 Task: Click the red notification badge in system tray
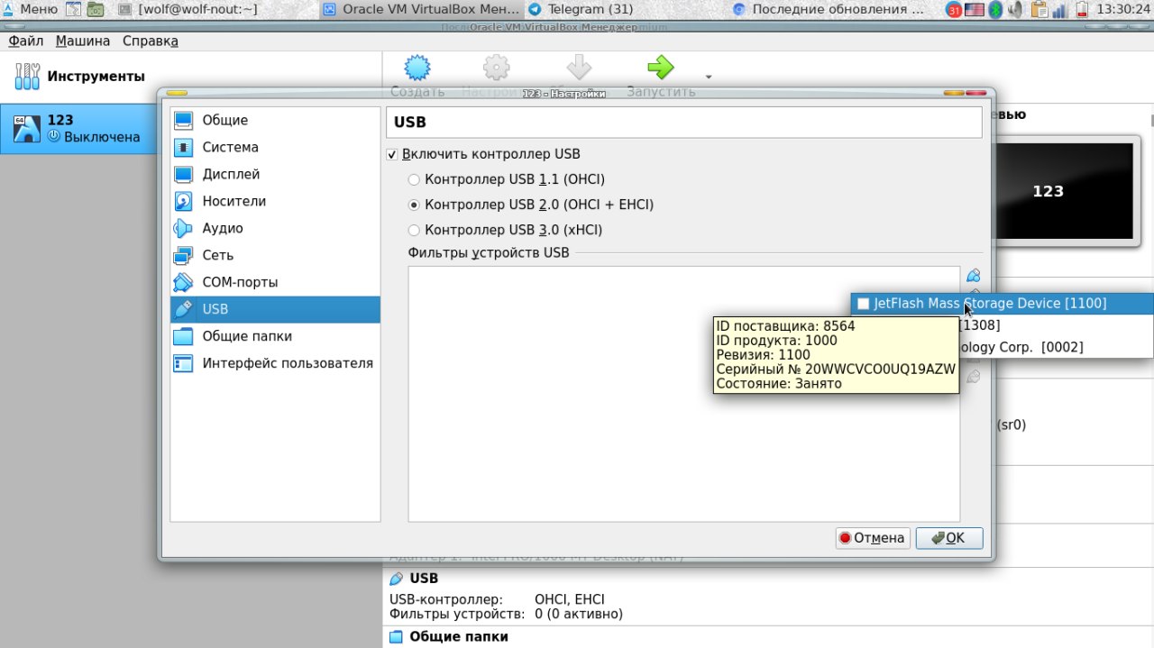(954, 10)
